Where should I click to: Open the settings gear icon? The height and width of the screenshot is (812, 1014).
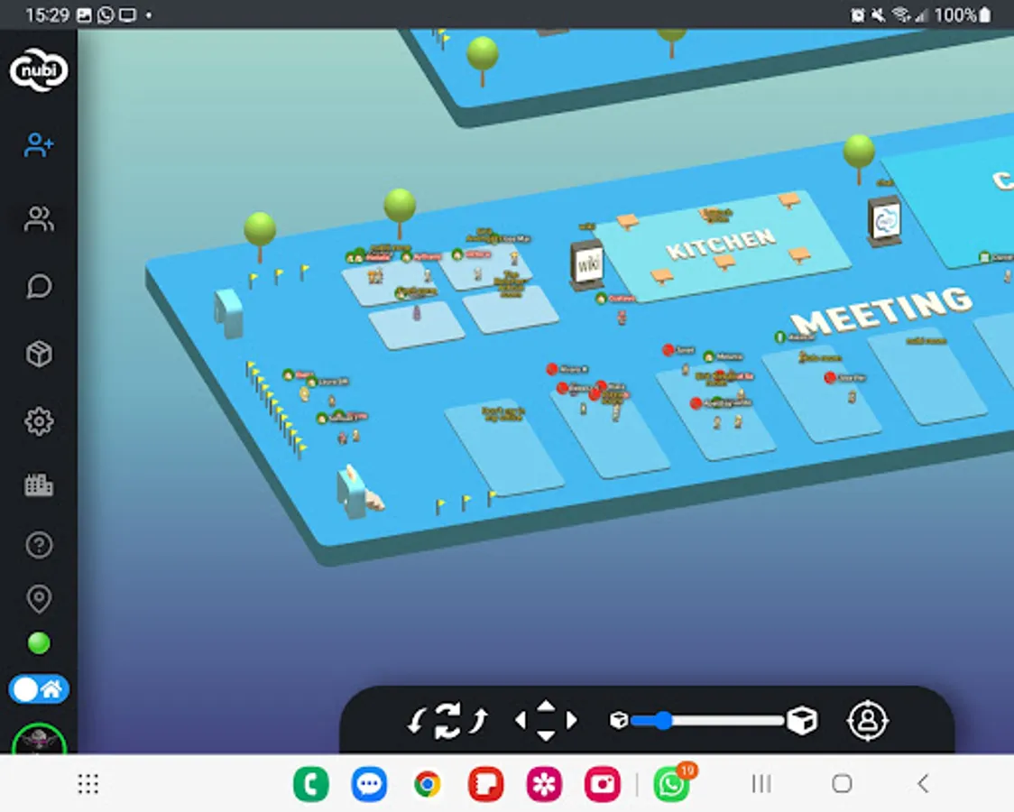pyautogui.click(x=39, y=421)
